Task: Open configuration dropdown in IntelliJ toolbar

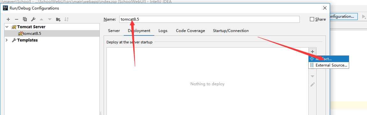Action: (343, 16)
